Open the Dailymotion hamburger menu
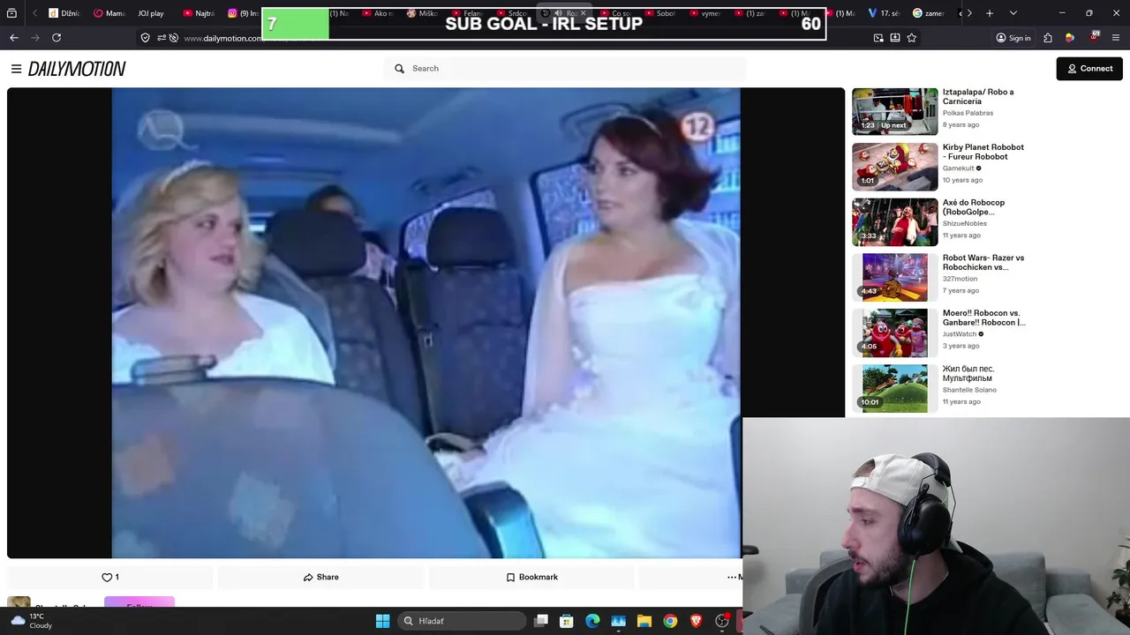 [x=16, y=69]
